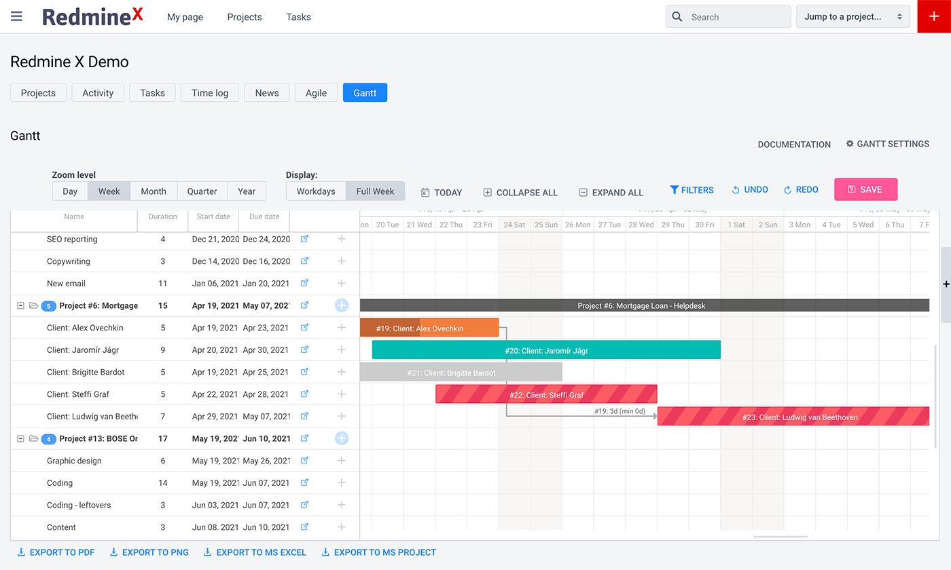
Task: Set zoom level to Day
Action: [70, 191]
